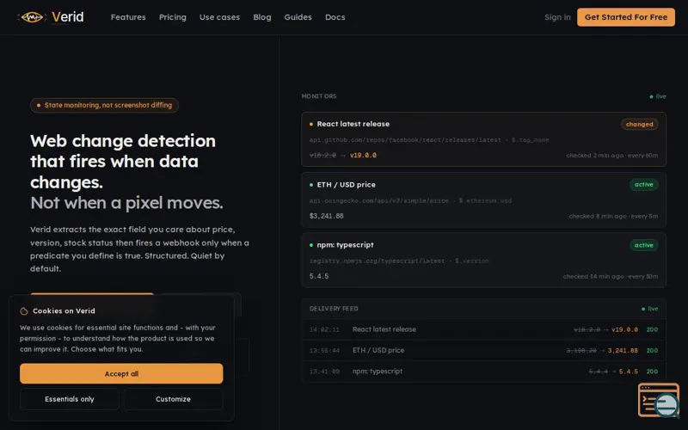688x430 pixels.
Task: Open the Guides nav item
Action: coord(298,17)
